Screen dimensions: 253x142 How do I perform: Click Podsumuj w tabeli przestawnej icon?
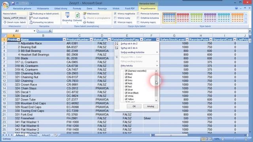point(31,14)
